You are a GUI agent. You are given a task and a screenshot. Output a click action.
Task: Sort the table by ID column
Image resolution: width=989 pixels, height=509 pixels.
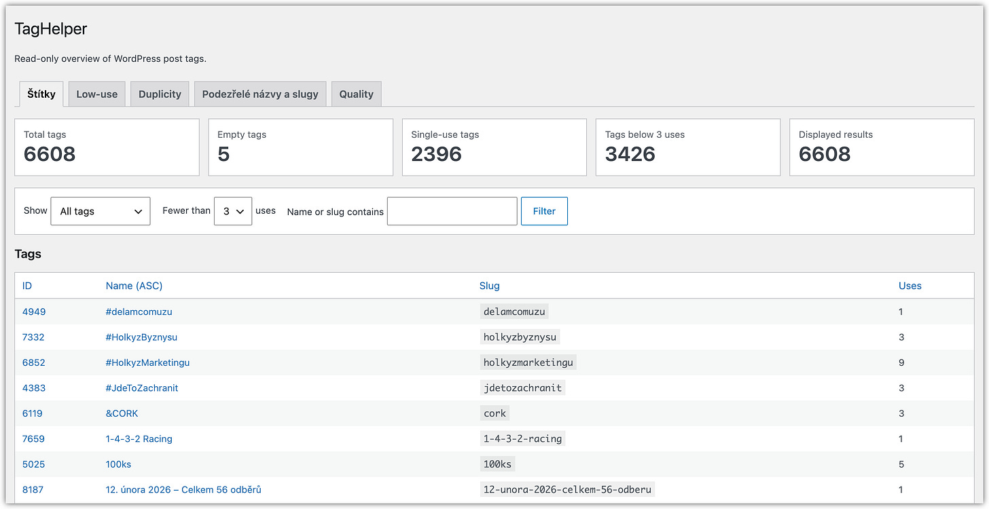tap(27, 286)
